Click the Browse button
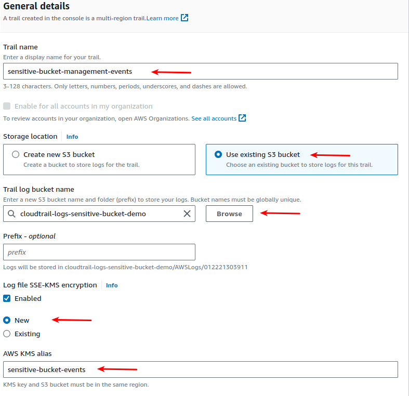409x396 pixels. [x=229, y=214]
